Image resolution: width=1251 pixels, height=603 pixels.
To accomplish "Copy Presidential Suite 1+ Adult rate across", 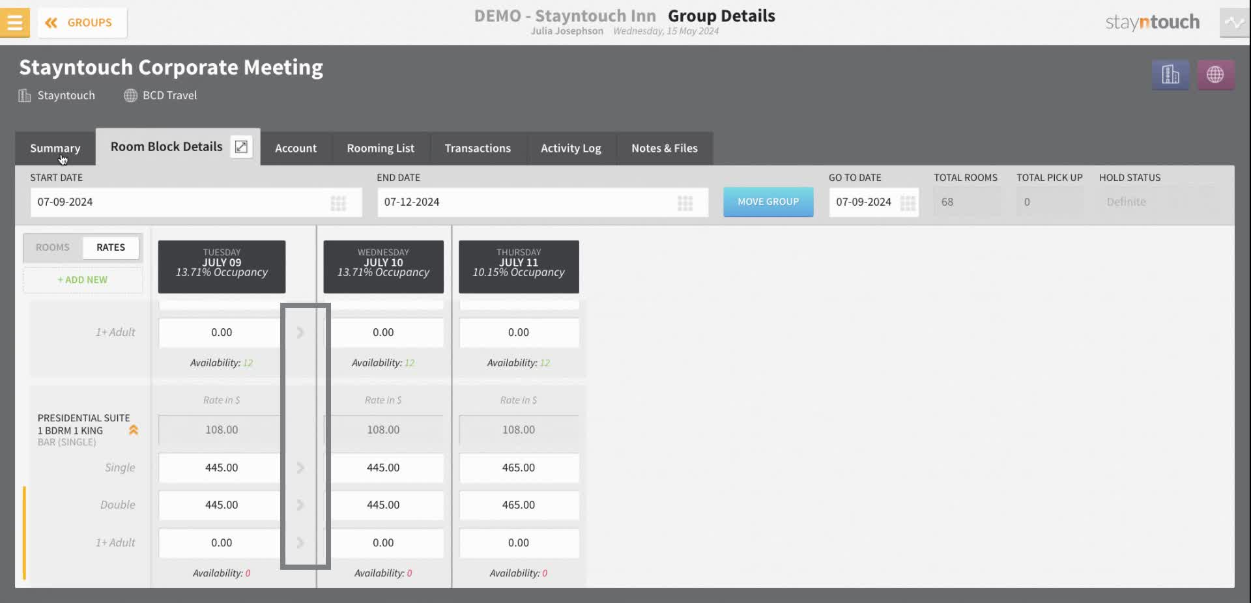I will (x=300, y=542).
